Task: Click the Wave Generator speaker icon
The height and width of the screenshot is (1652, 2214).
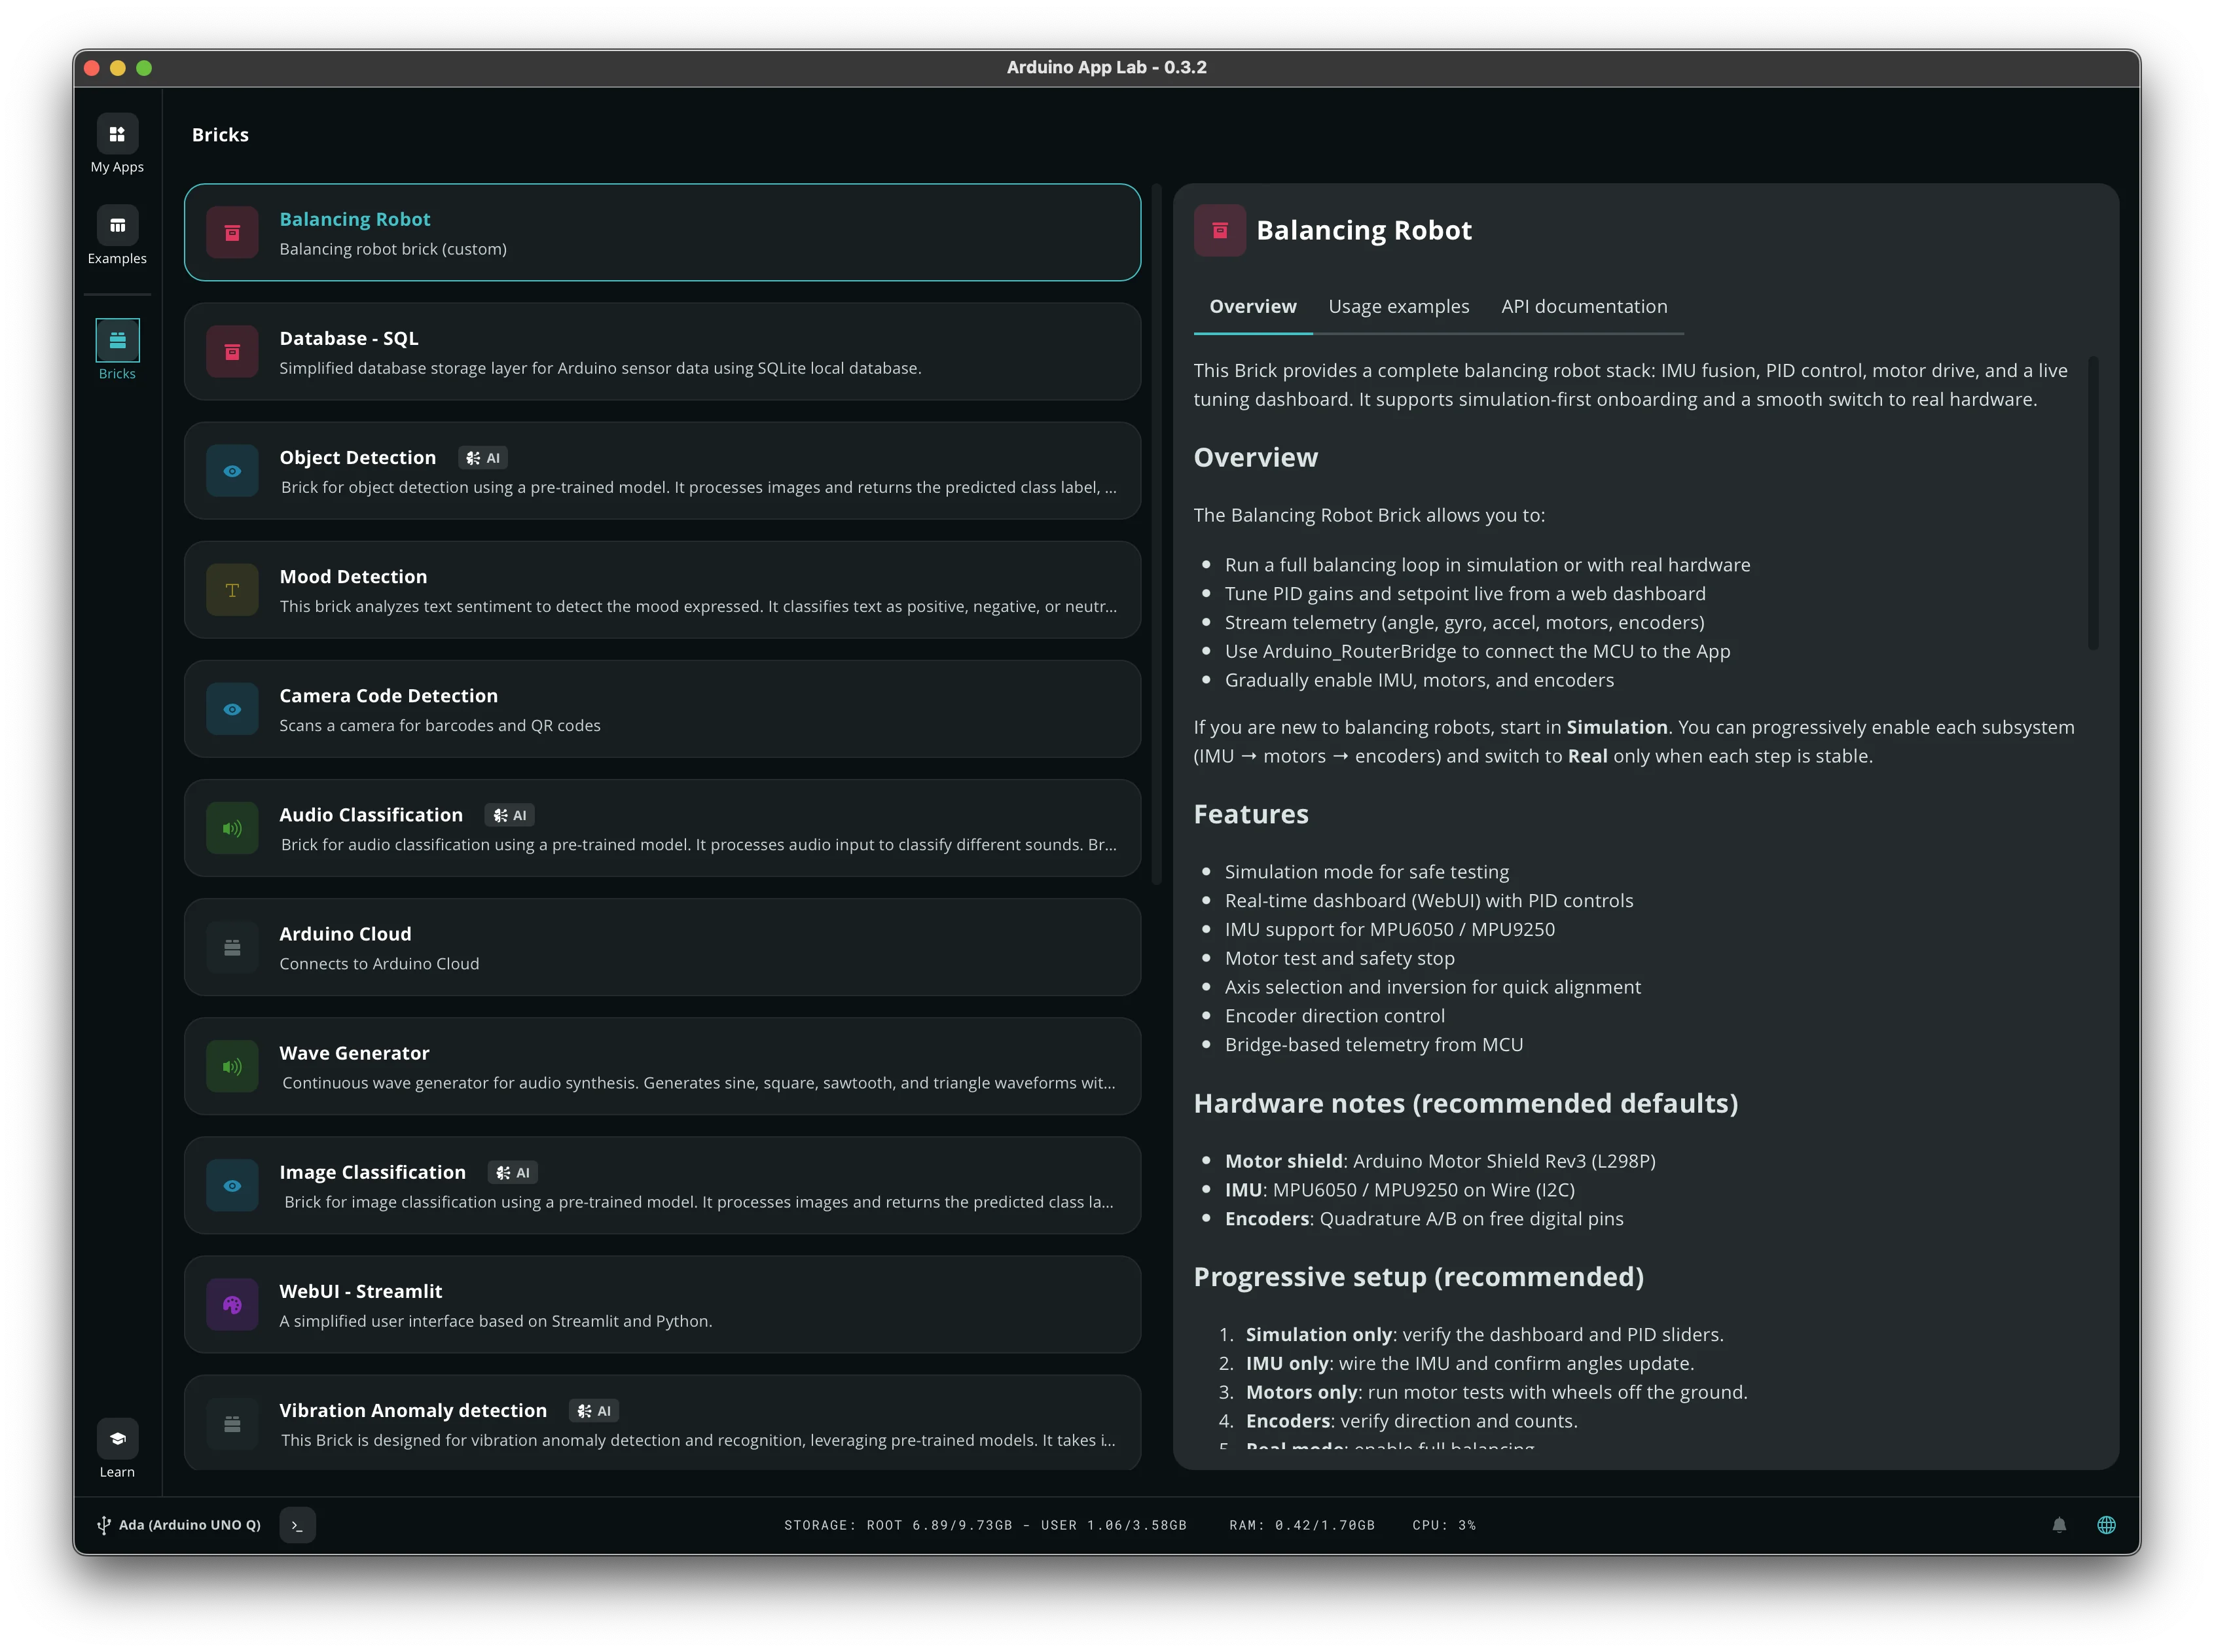Action: 232,1066
